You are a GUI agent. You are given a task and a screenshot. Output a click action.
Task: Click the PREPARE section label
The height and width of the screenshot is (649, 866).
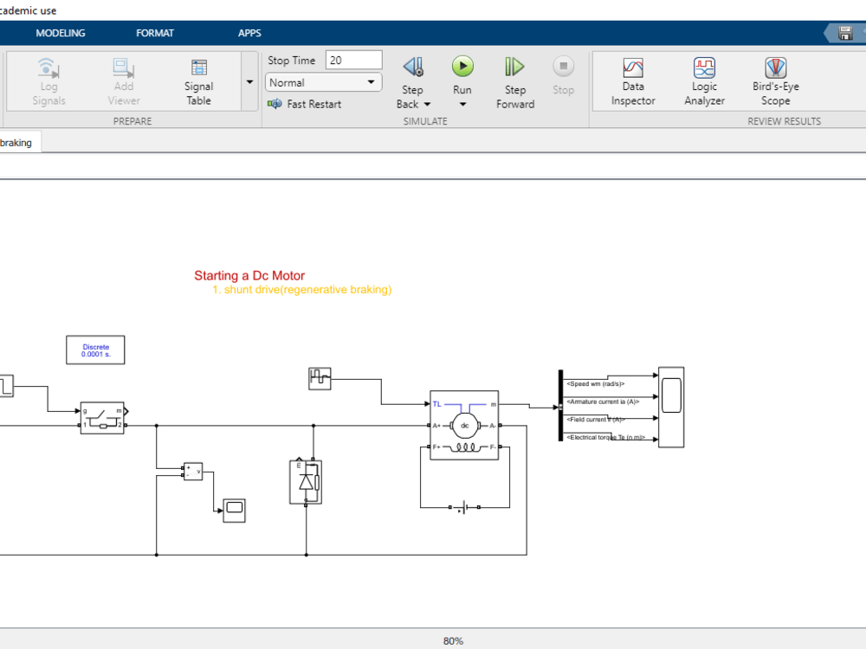coord(132,121)
